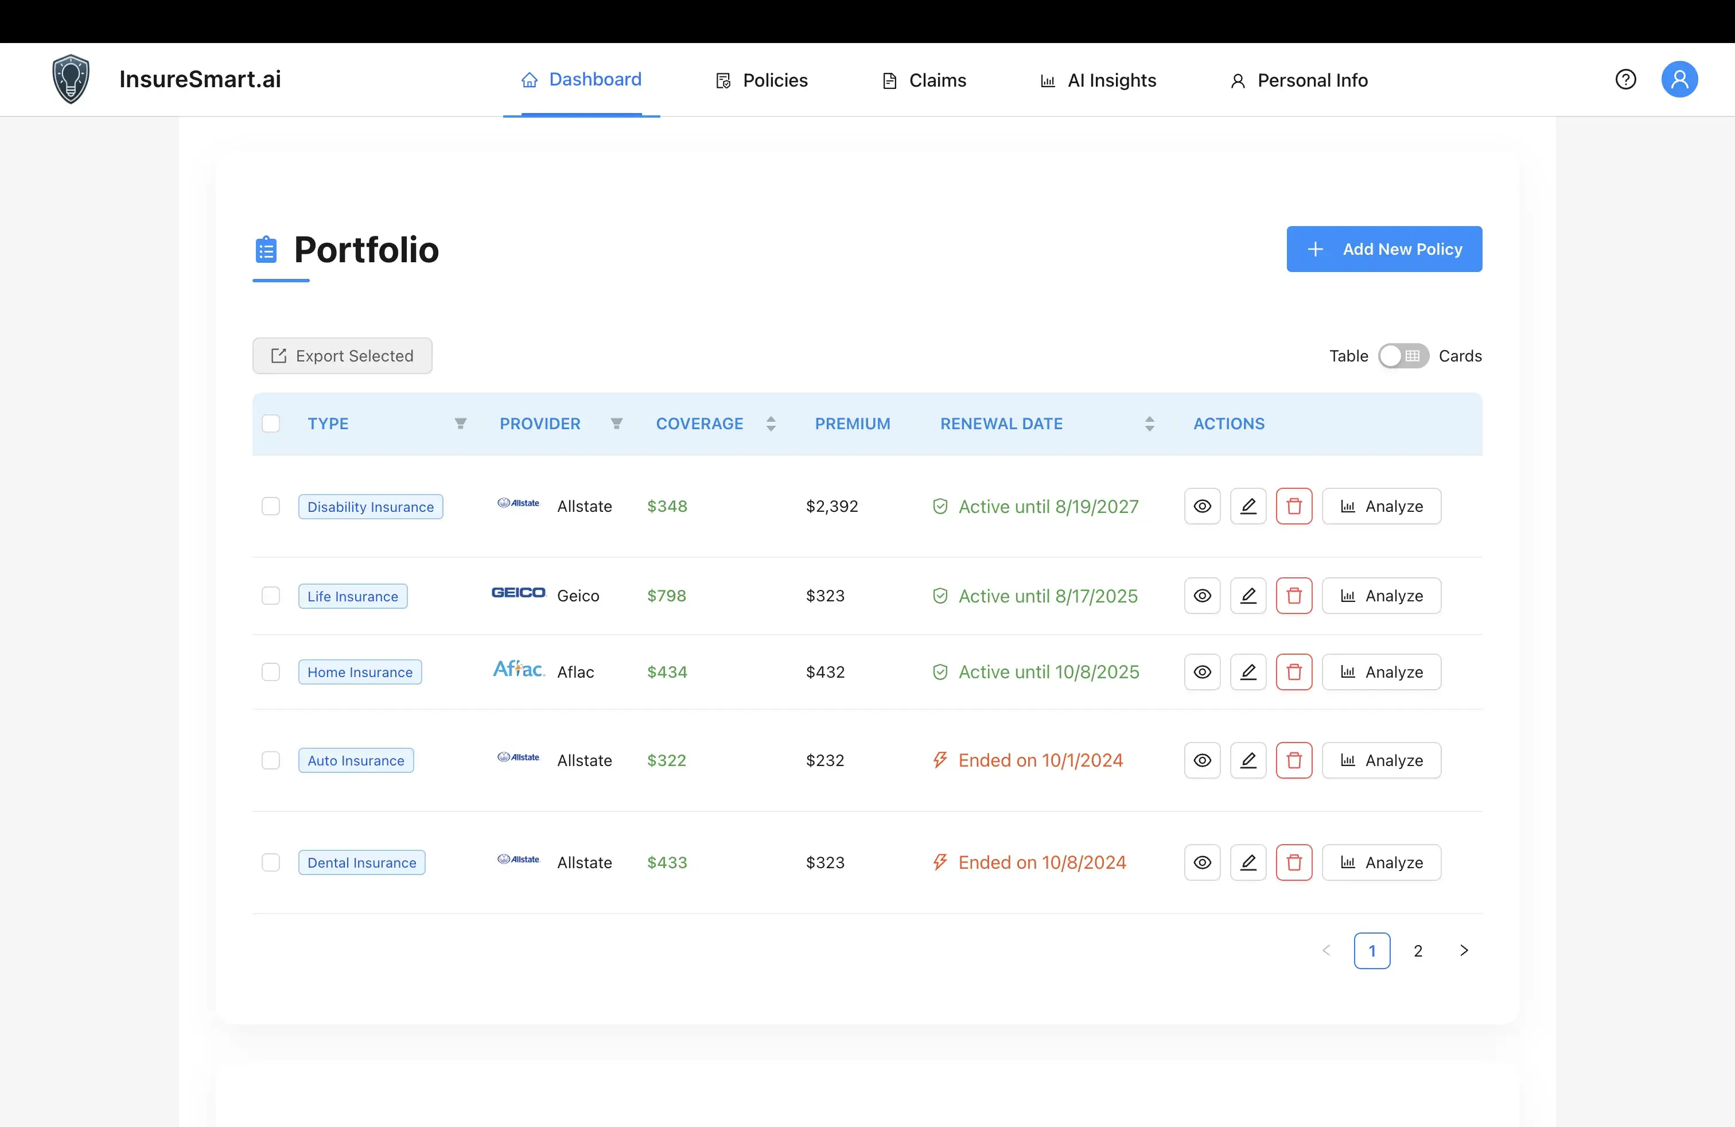Viewport: 1735px width, 1127px height.
Task: Click Export Selected
Action: [x=342, y=356]
